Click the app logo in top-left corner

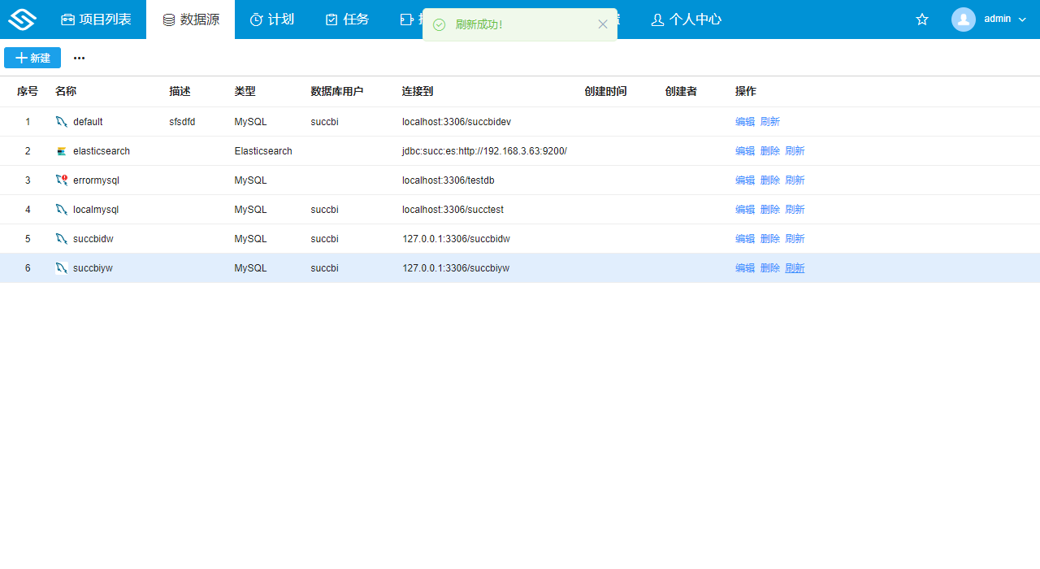(x=22, y=20)
